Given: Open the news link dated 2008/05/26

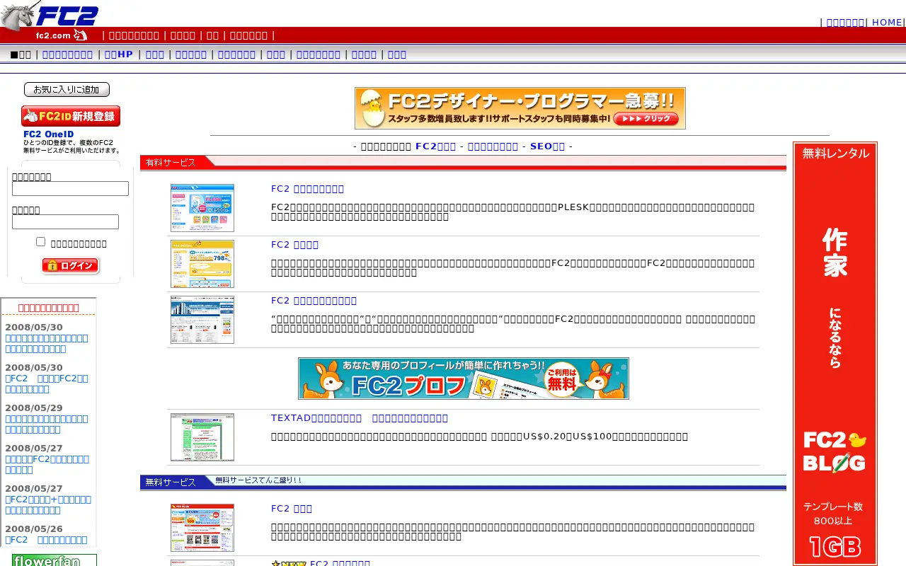Looking at the screenshot, I should pos(46,540).
